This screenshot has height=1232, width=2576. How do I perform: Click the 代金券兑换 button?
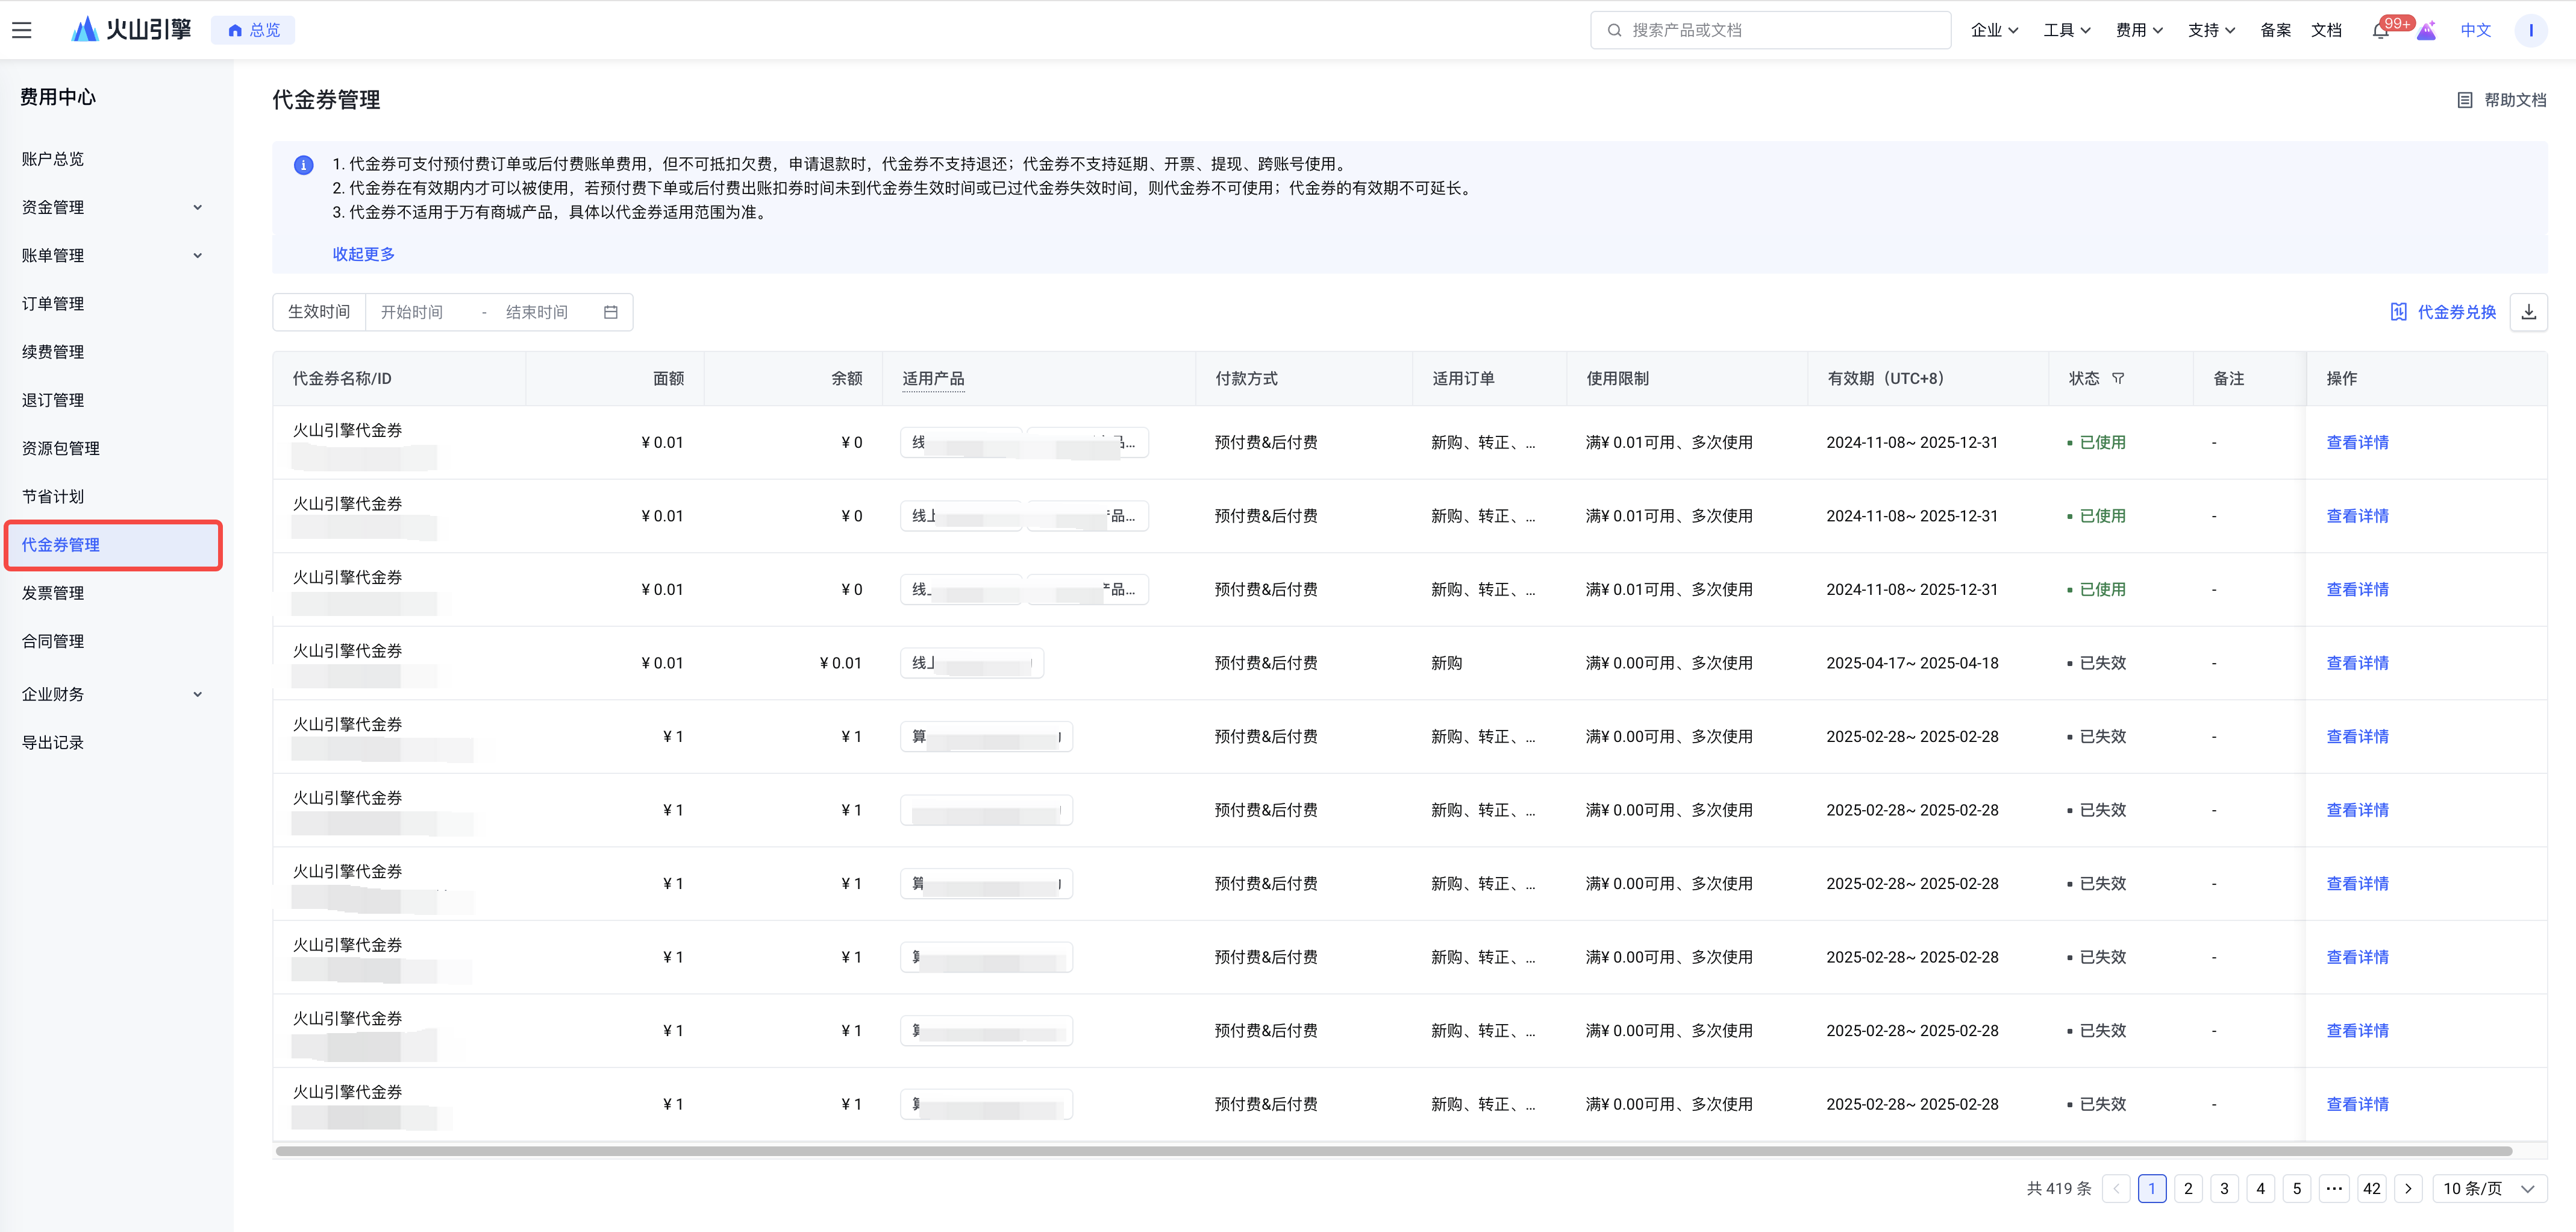[2443, 312]
